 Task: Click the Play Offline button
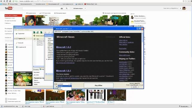[x=98, y=85]
